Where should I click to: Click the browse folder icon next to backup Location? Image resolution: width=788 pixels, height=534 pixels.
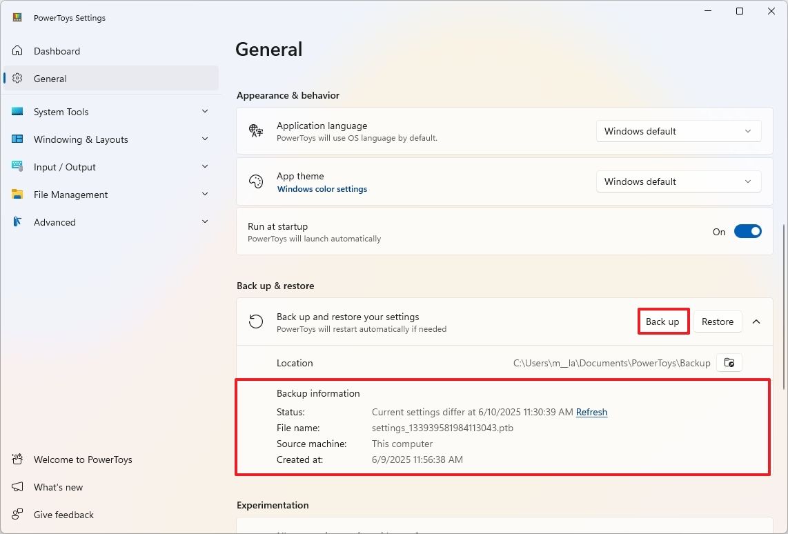coord(729,362)
